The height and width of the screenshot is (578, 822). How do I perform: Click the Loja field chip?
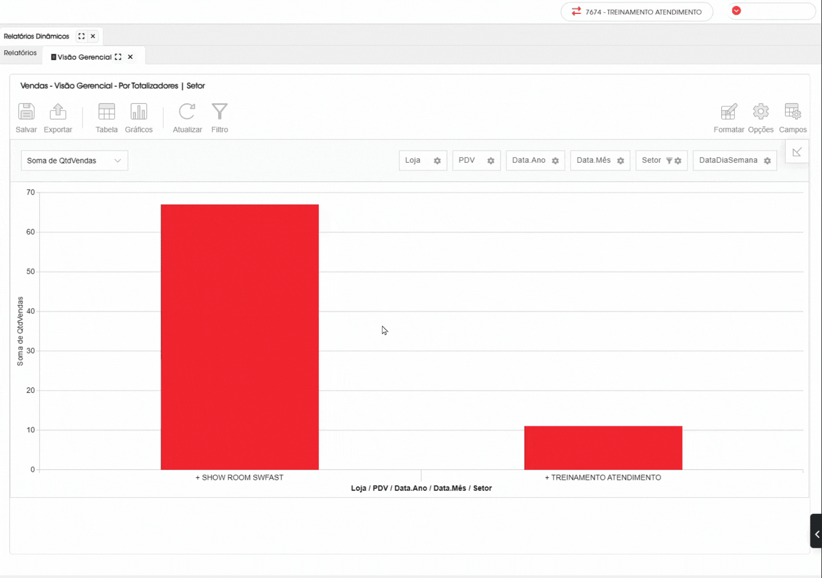click(423, 161)
